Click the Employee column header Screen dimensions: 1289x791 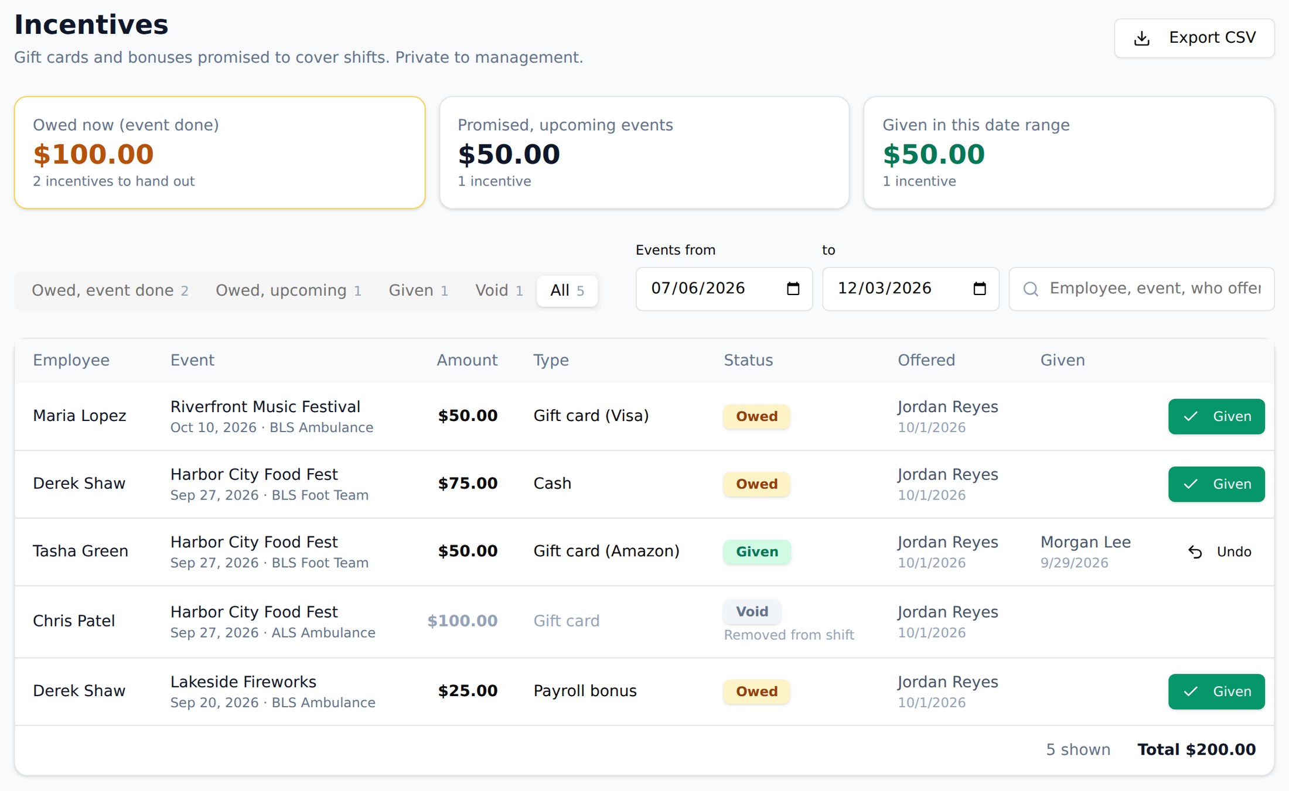(x=71, y=360)
